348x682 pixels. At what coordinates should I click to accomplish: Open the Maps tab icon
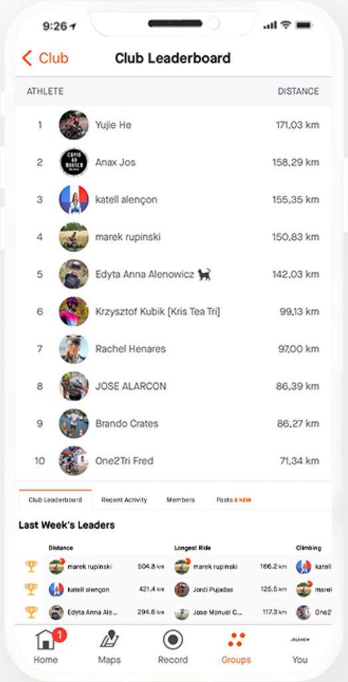click(x=110, y=639)
